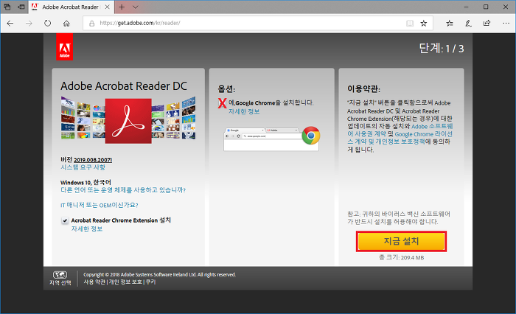The height and width of the screenshot is (314, 516).
Task: Go to the Home page icon
Action: tap(66, 23)
